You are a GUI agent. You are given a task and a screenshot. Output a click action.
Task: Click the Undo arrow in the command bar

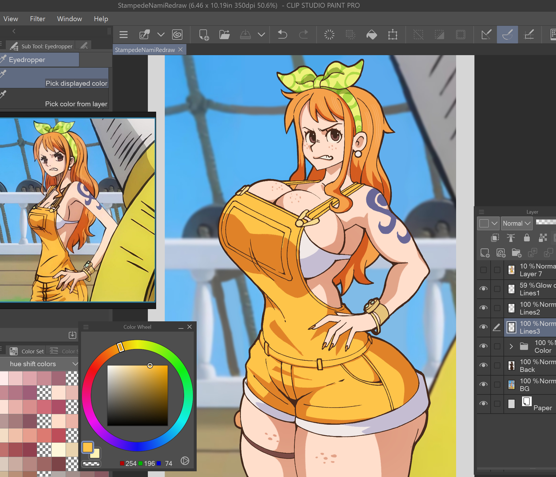click(x=282, y=35)
